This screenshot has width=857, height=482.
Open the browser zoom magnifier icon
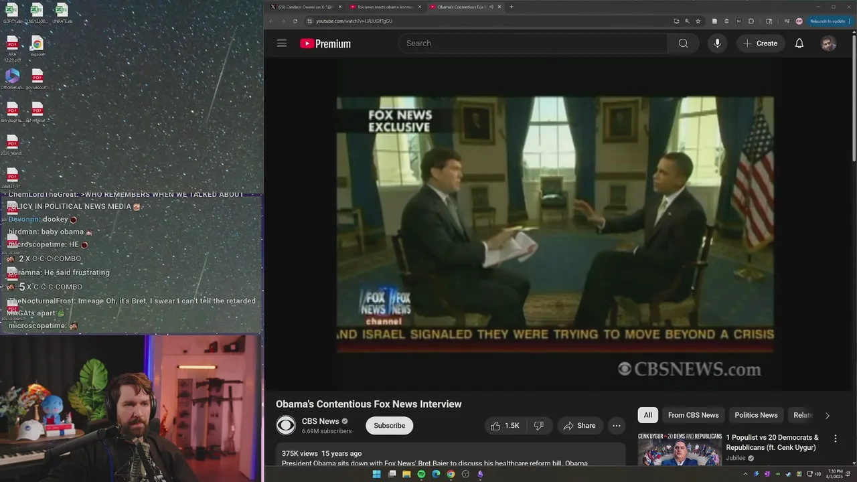[687, 21]
